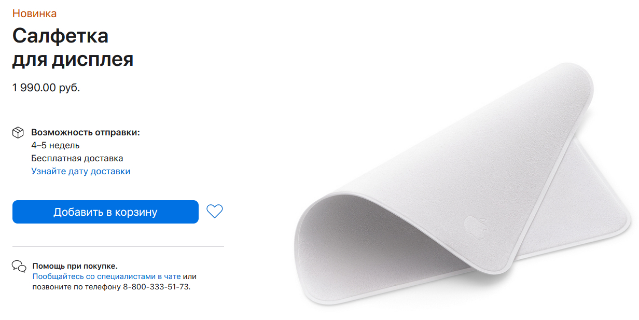Click the text позвоните по телефону
The height and width of the screenshot is (320, 639).
pyautogui.click(x=76, y=286)
